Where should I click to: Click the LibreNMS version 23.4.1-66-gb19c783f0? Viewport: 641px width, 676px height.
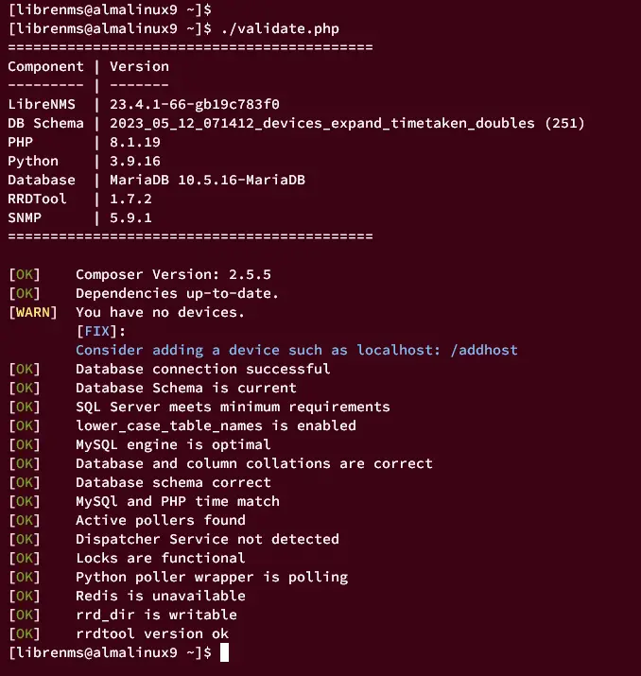195,104
